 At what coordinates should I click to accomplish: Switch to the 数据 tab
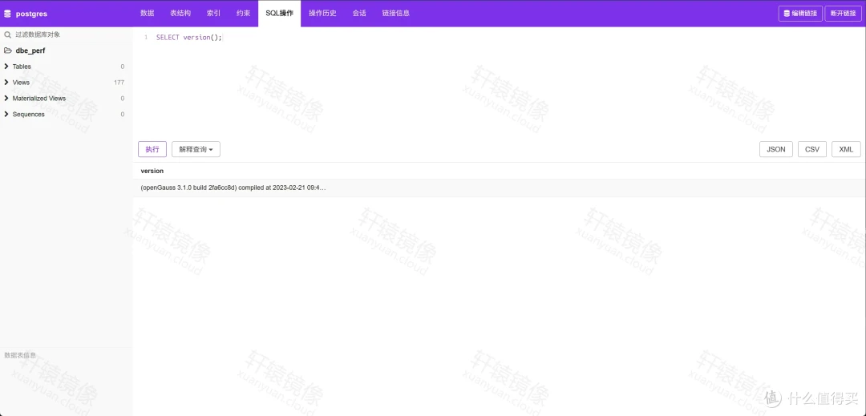(x=148, y=14)
